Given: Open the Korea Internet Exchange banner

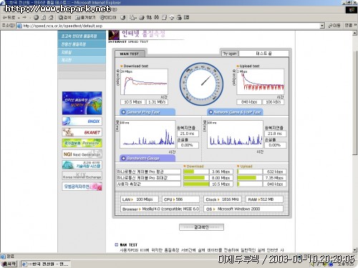Looking at the screenshot, I should click(x=82, y=176).
